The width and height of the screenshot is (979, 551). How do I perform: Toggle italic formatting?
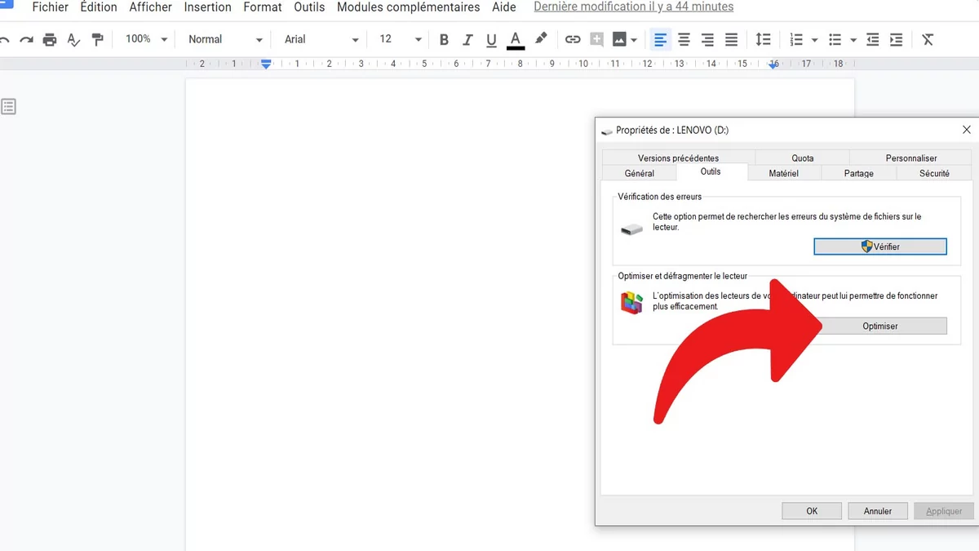tap(467, 38)
